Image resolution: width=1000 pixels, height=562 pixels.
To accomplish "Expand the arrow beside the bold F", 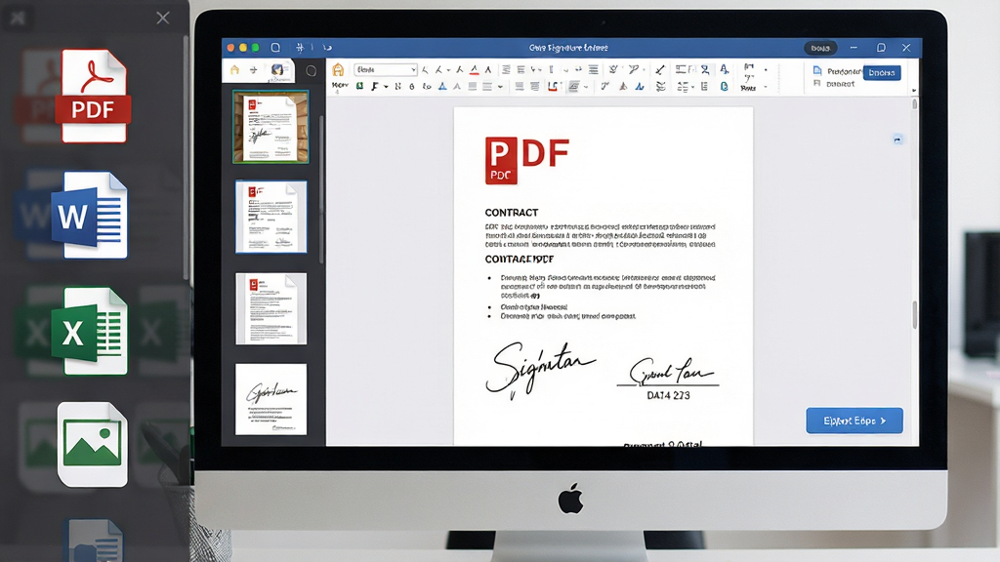I will (x=386, y=87).
